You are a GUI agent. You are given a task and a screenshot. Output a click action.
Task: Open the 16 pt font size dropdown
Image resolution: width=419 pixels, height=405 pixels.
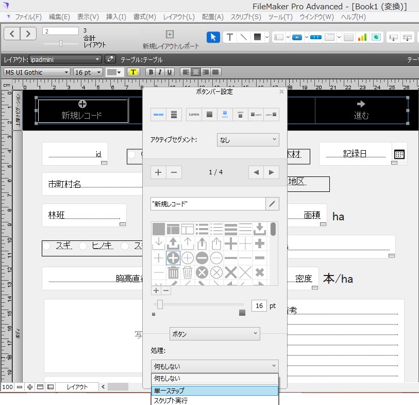pos(88,72)
